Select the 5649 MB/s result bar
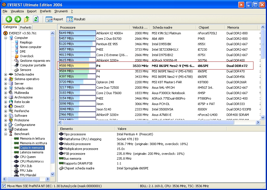This screenshot has width=267, height=190. point(77,33)
